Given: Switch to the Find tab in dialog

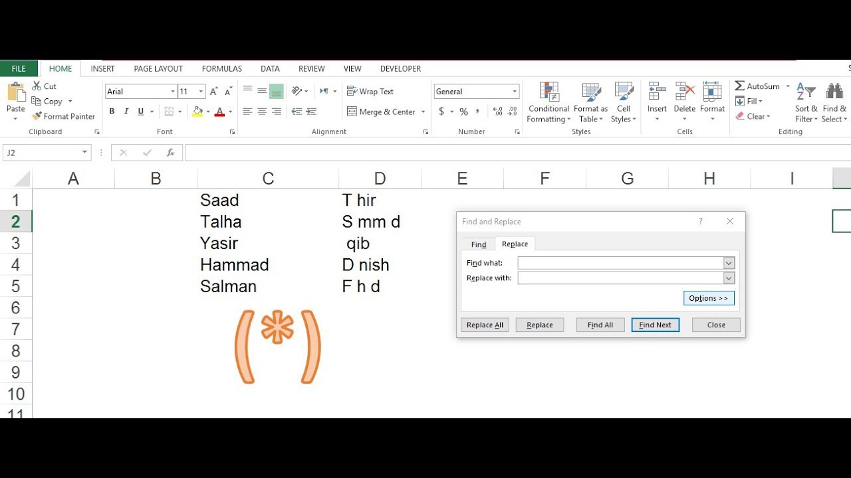Looking at the screenshot, I should [479, 244].
